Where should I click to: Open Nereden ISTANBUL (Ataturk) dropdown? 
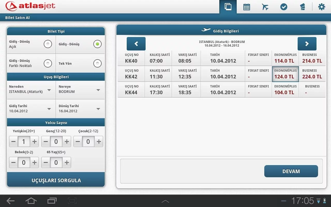31,90
